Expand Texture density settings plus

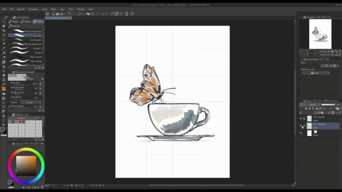tap(9, 107)
